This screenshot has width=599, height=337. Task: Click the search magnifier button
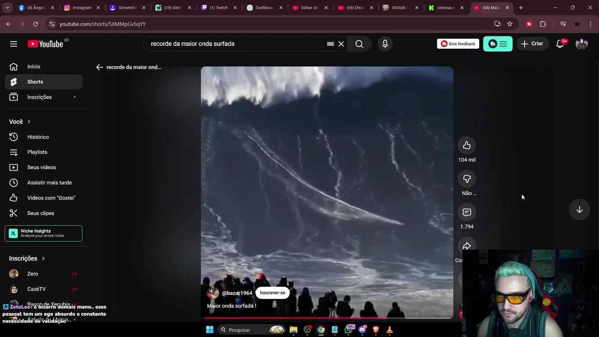click(x=359, y=44)
